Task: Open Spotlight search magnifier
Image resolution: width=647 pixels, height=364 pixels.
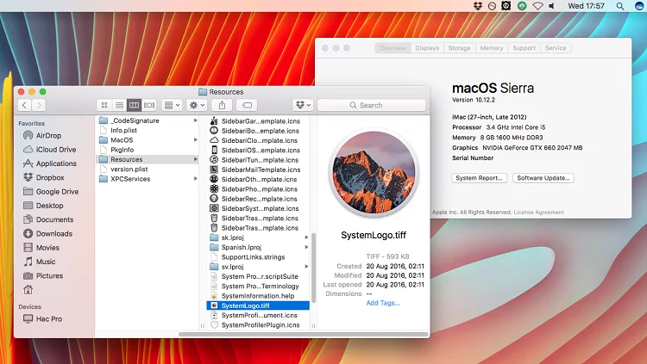Action: click(620, 6)
